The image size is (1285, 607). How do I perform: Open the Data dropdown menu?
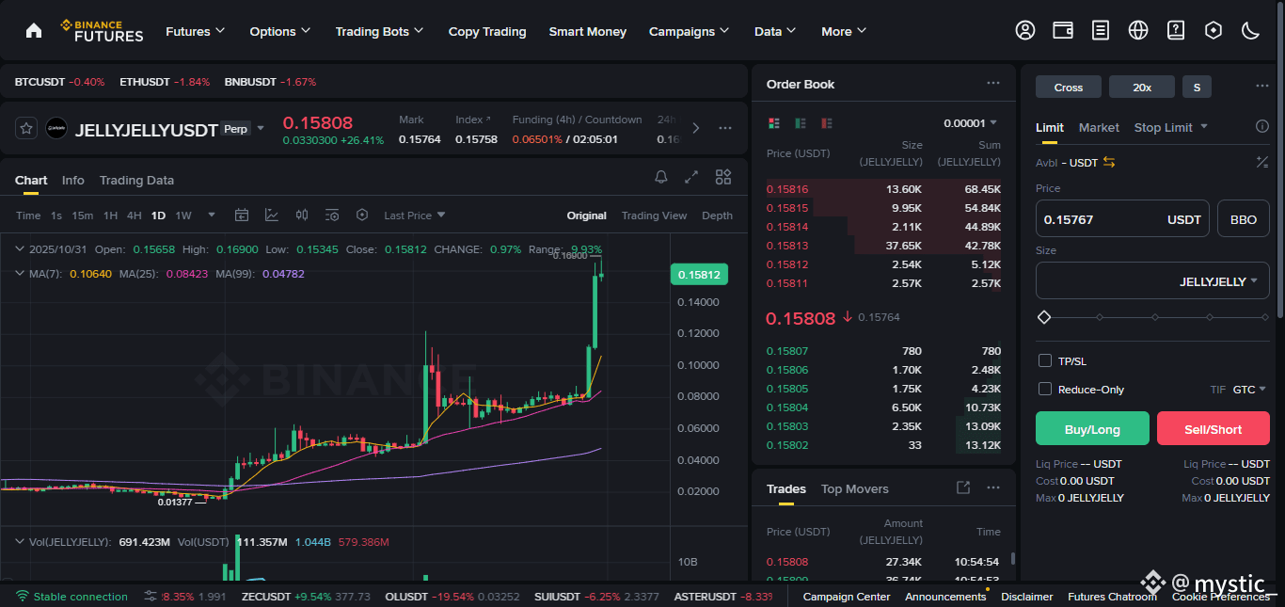(x=775, y=31)
